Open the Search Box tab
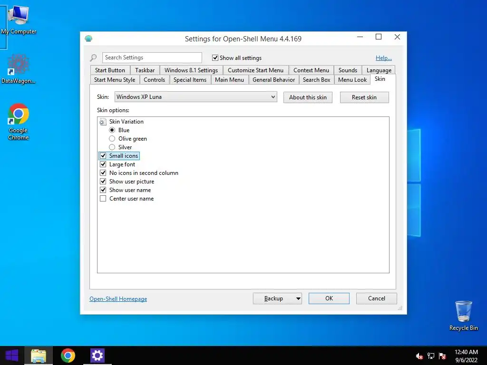487x365 pixels. [x=316, y=80]
